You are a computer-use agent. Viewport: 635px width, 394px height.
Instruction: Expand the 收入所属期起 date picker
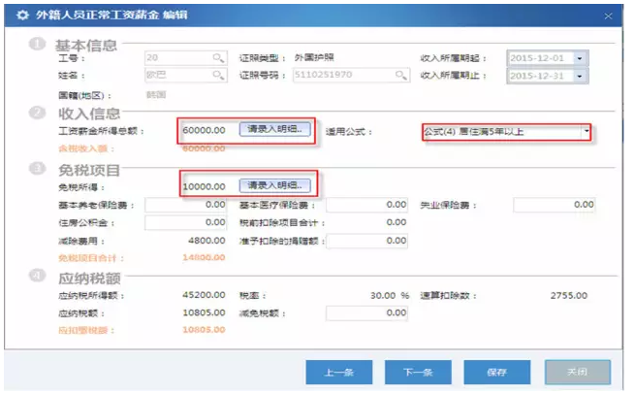pyautogui.click(x=580, y=58)
